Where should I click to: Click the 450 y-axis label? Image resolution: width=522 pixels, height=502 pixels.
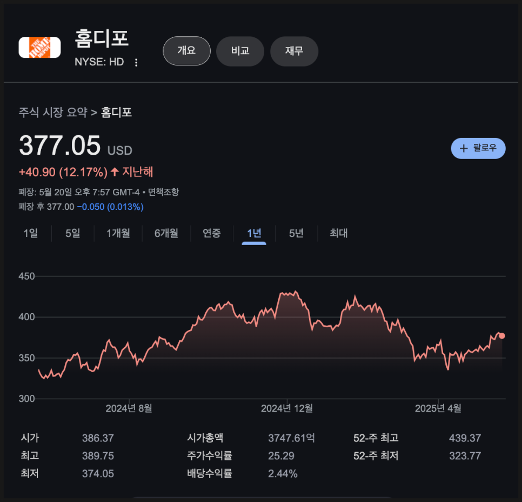26,276
